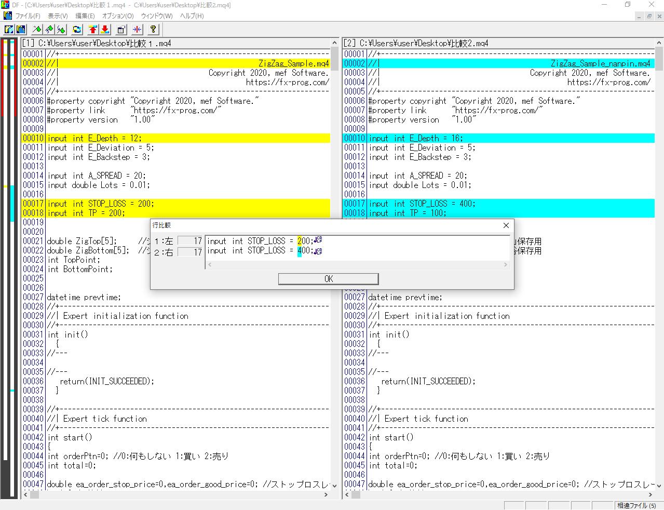
Task: Open the options settings toolbar icon
Action: (x=121, y=30)
